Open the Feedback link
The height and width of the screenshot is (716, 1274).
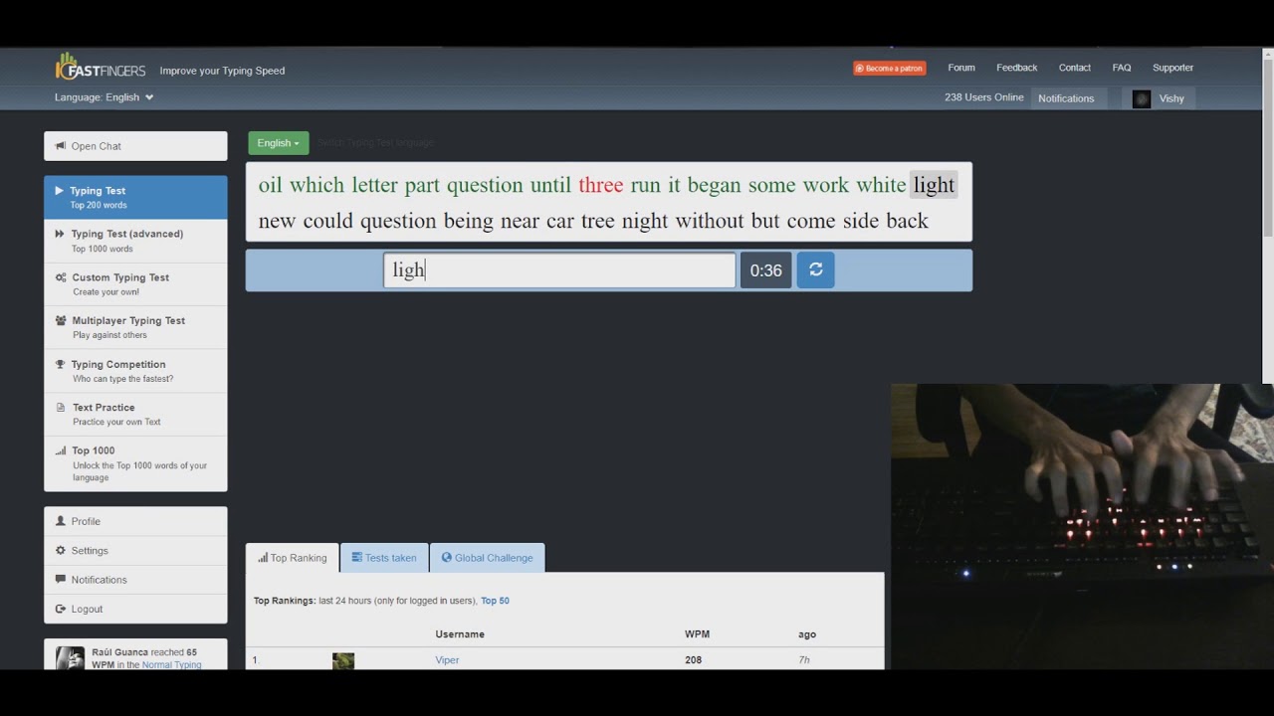pos(1017,68)
